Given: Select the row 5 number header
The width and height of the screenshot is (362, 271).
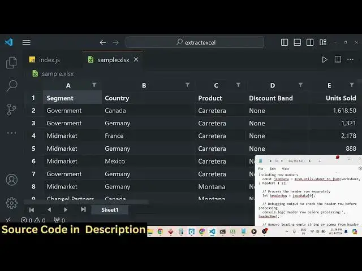Looking at the screenshot, I should 34,148.
